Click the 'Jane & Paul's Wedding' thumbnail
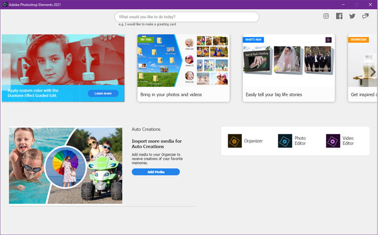 pos(257,60)
